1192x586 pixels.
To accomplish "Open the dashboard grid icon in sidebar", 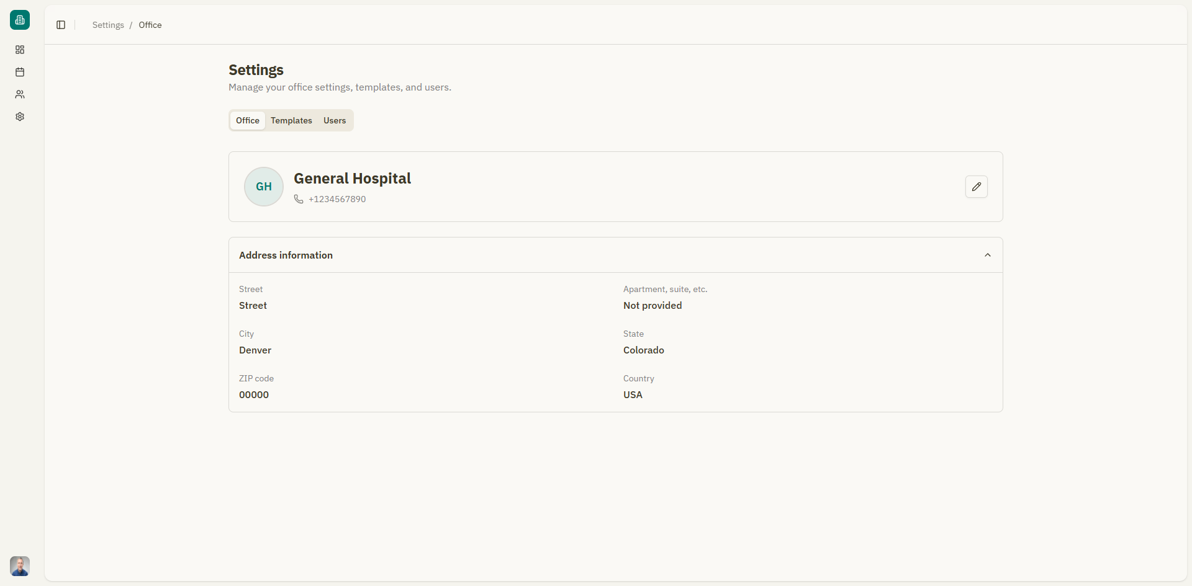I will tap(20, 50).
